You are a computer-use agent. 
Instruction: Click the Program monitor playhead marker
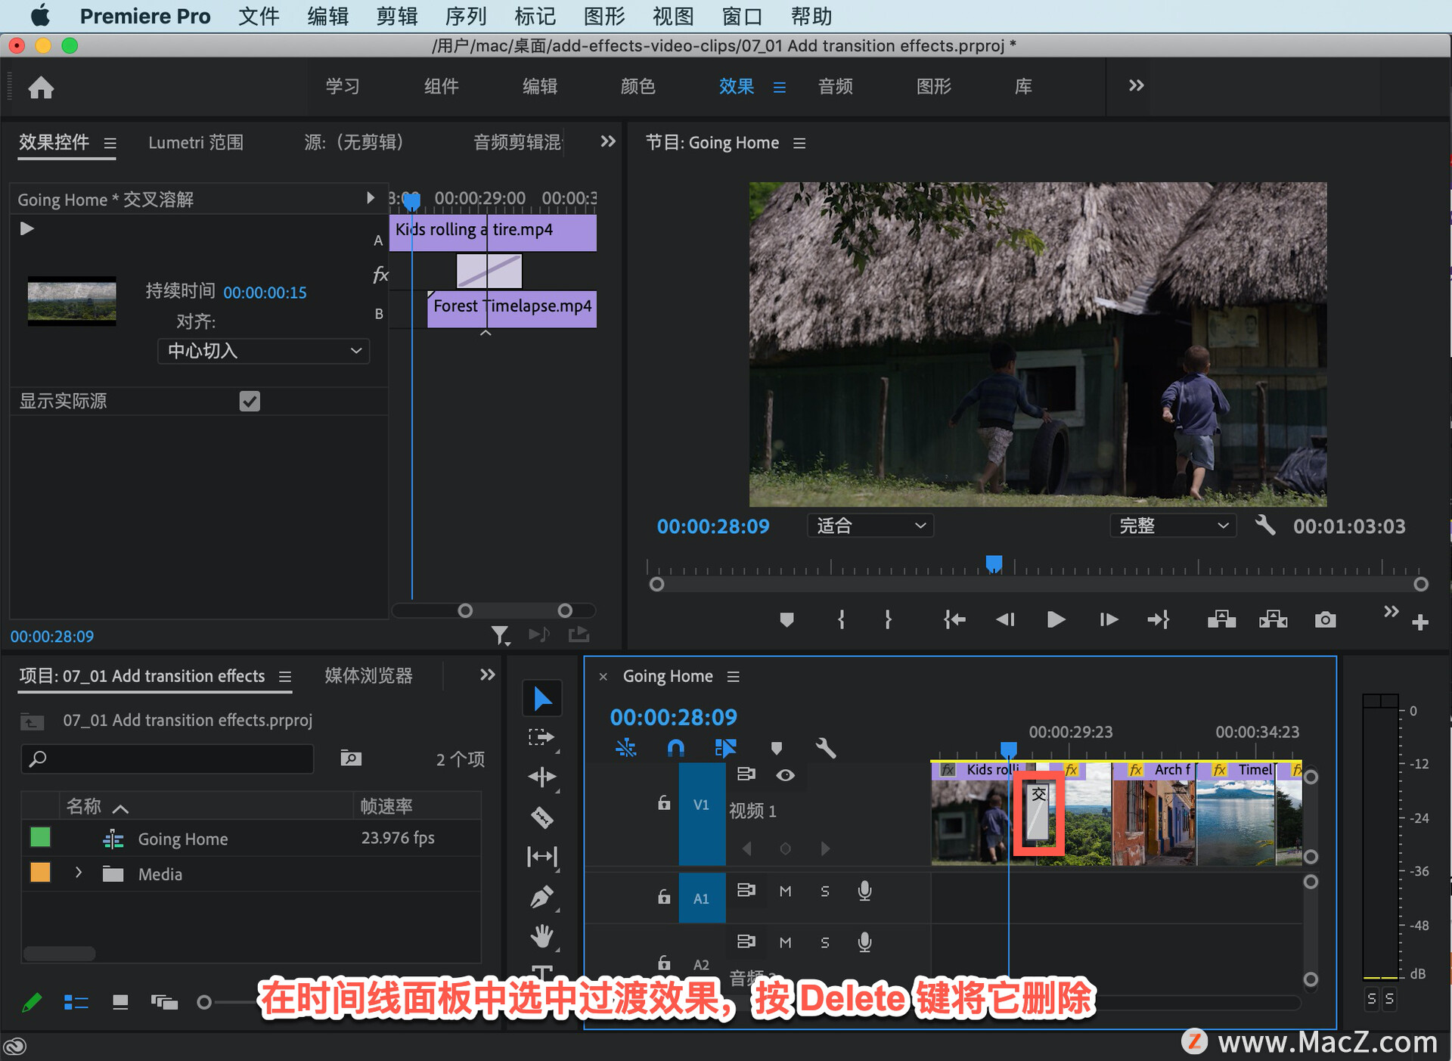tap(994, 563)
